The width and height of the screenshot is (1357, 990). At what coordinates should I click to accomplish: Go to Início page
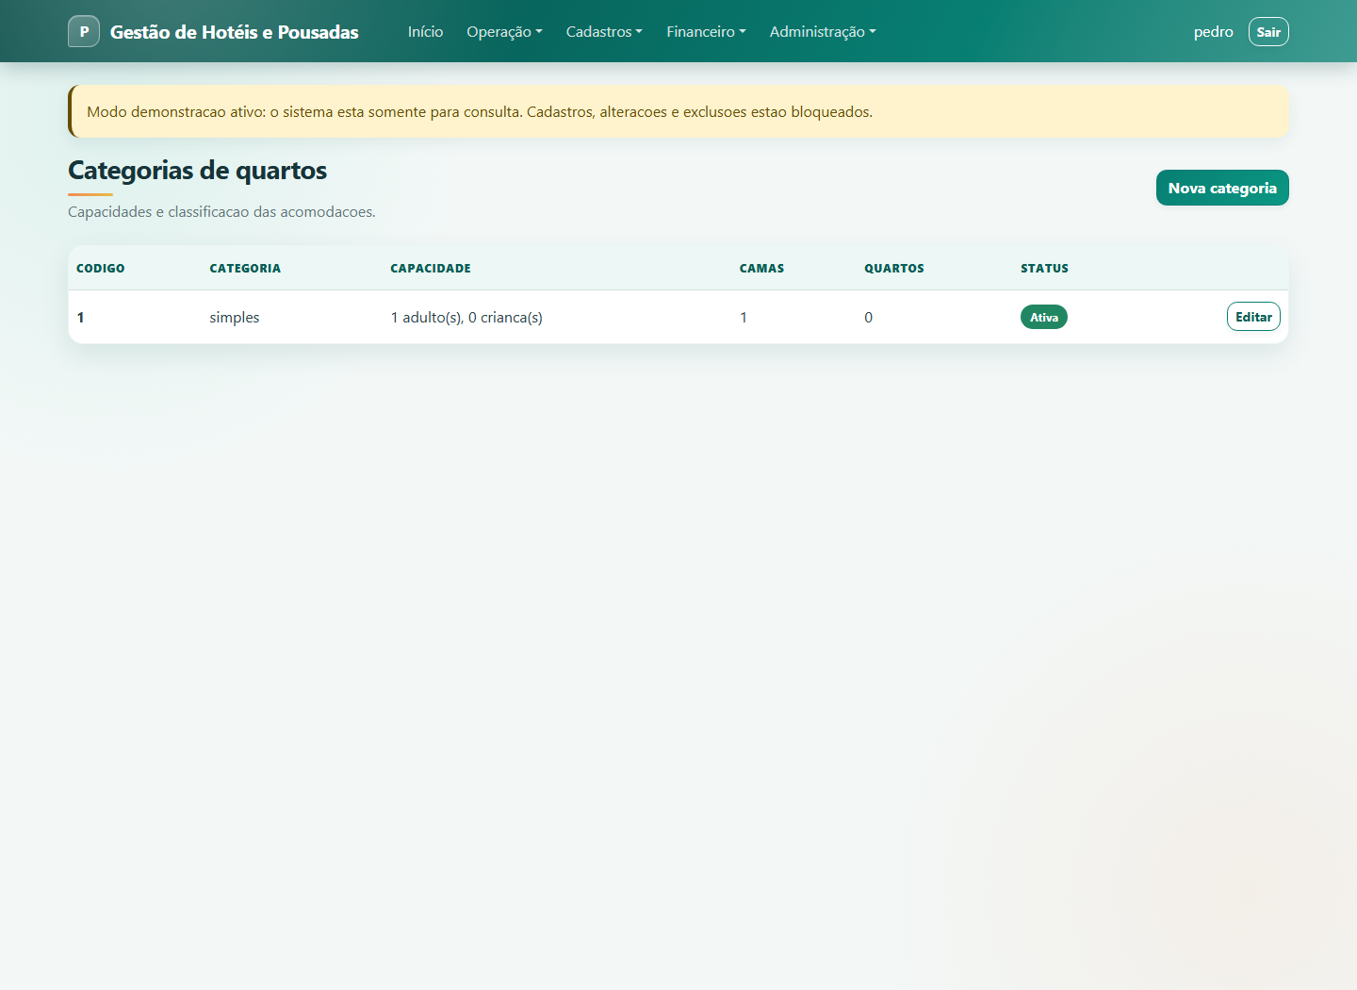(425, 31)
